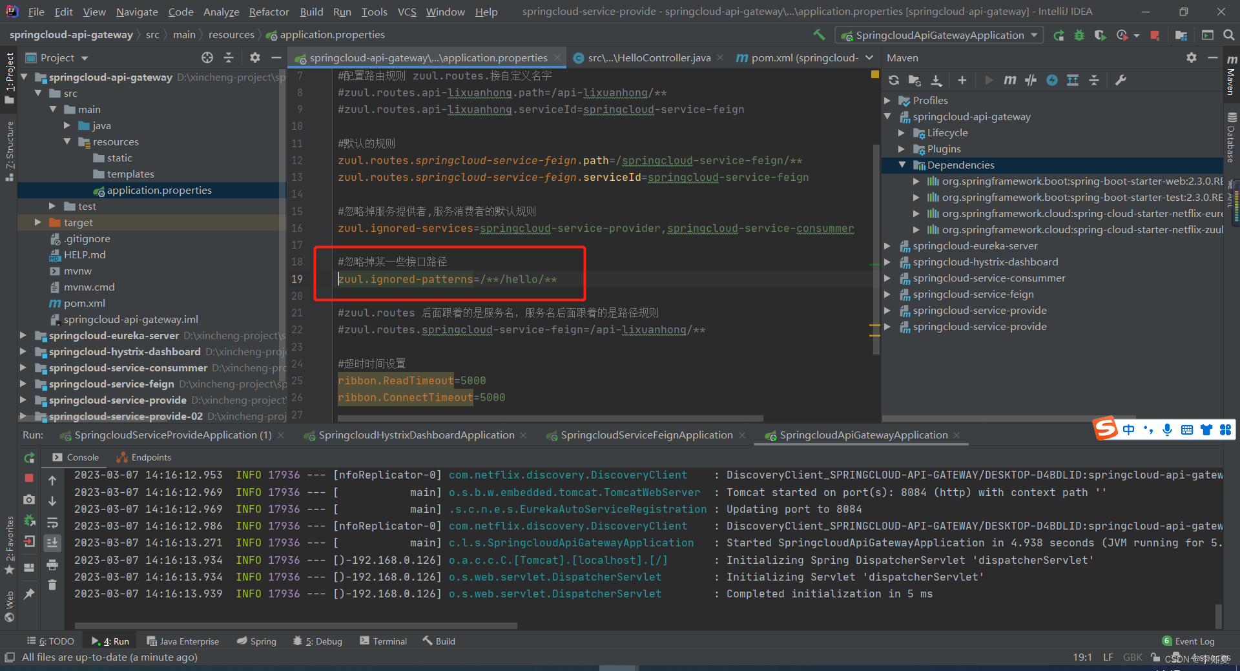Image resolution: width=1240 pixels, height=671 pixels.
Task: Open the 5: Debug tool window
Action: 317,641
